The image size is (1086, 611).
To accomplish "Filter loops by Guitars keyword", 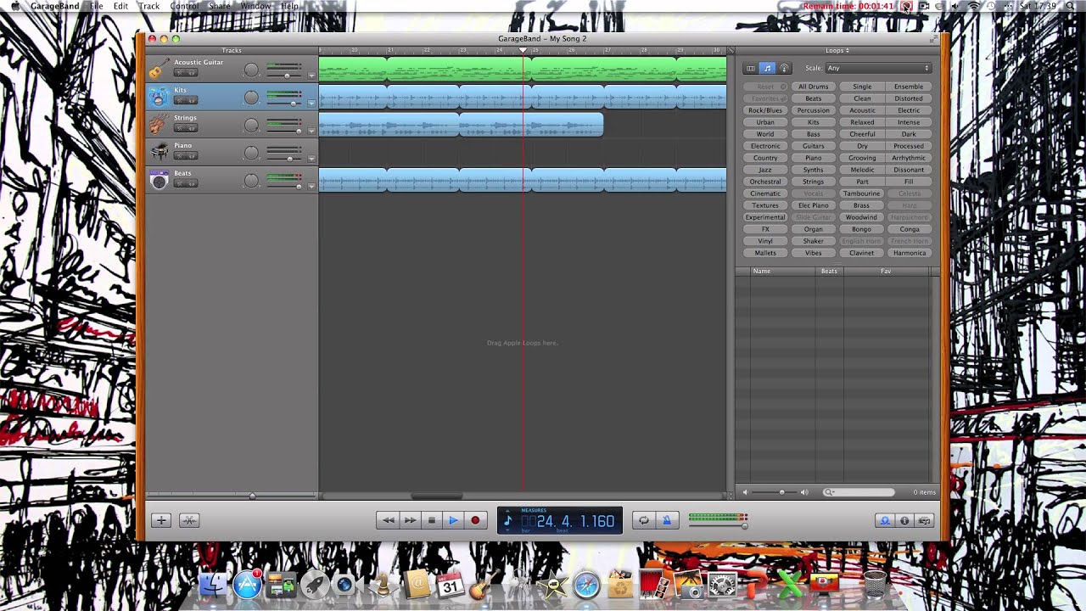I will pos(813,146).
